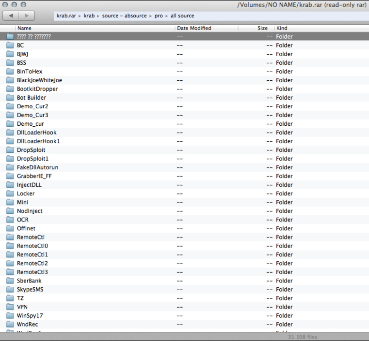Select the DropSploit1 folder icon

[10, 159]
